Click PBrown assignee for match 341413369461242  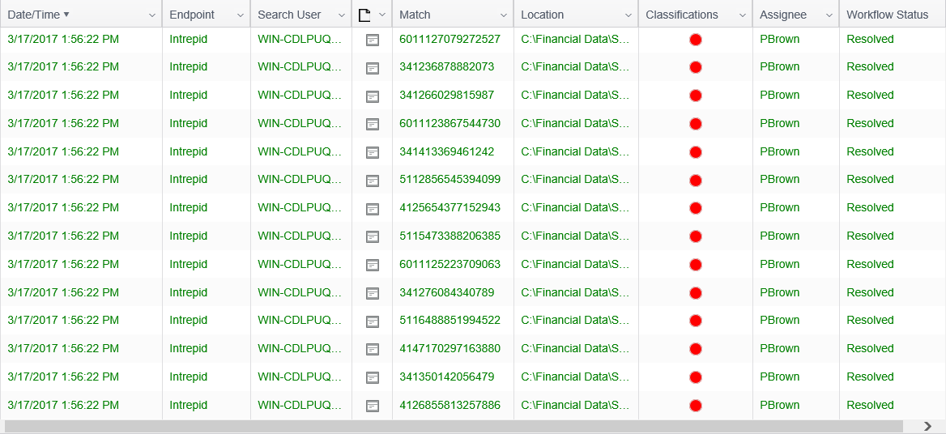coord(779,151)
